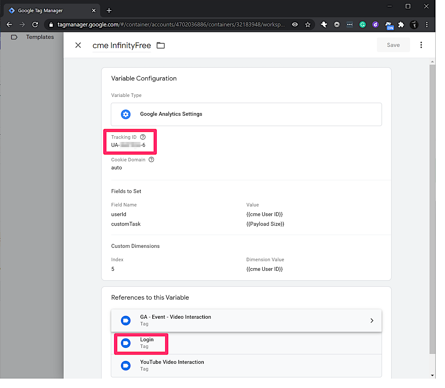The image size is (445, 388).
Task: Click the scrollbar up arrow
Action: click(x=432, y=62)
